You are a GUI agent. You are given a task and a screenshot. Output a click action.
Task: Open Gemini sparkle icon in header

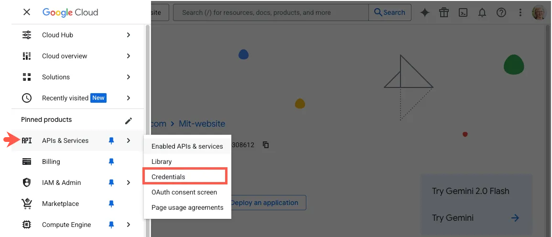424,13
